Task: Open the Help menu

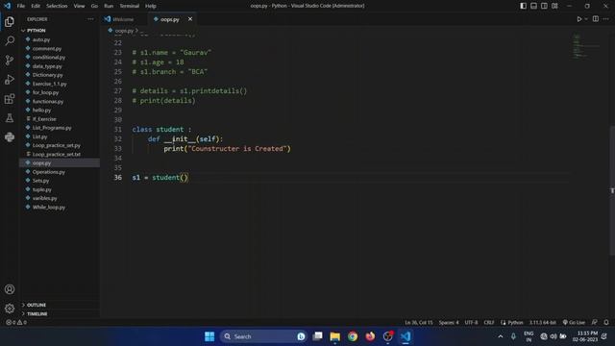Action: [151, 6]
